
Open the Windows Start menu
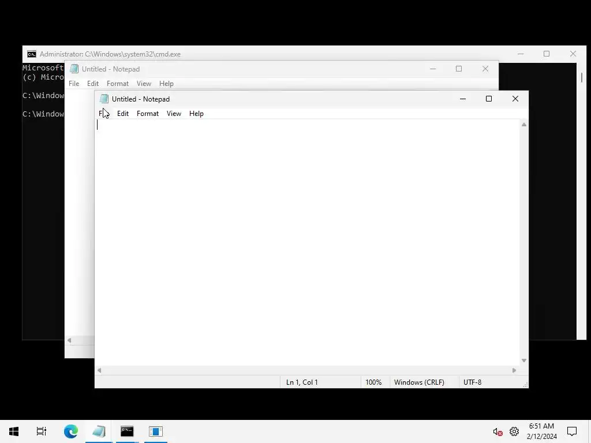[14, 431]
